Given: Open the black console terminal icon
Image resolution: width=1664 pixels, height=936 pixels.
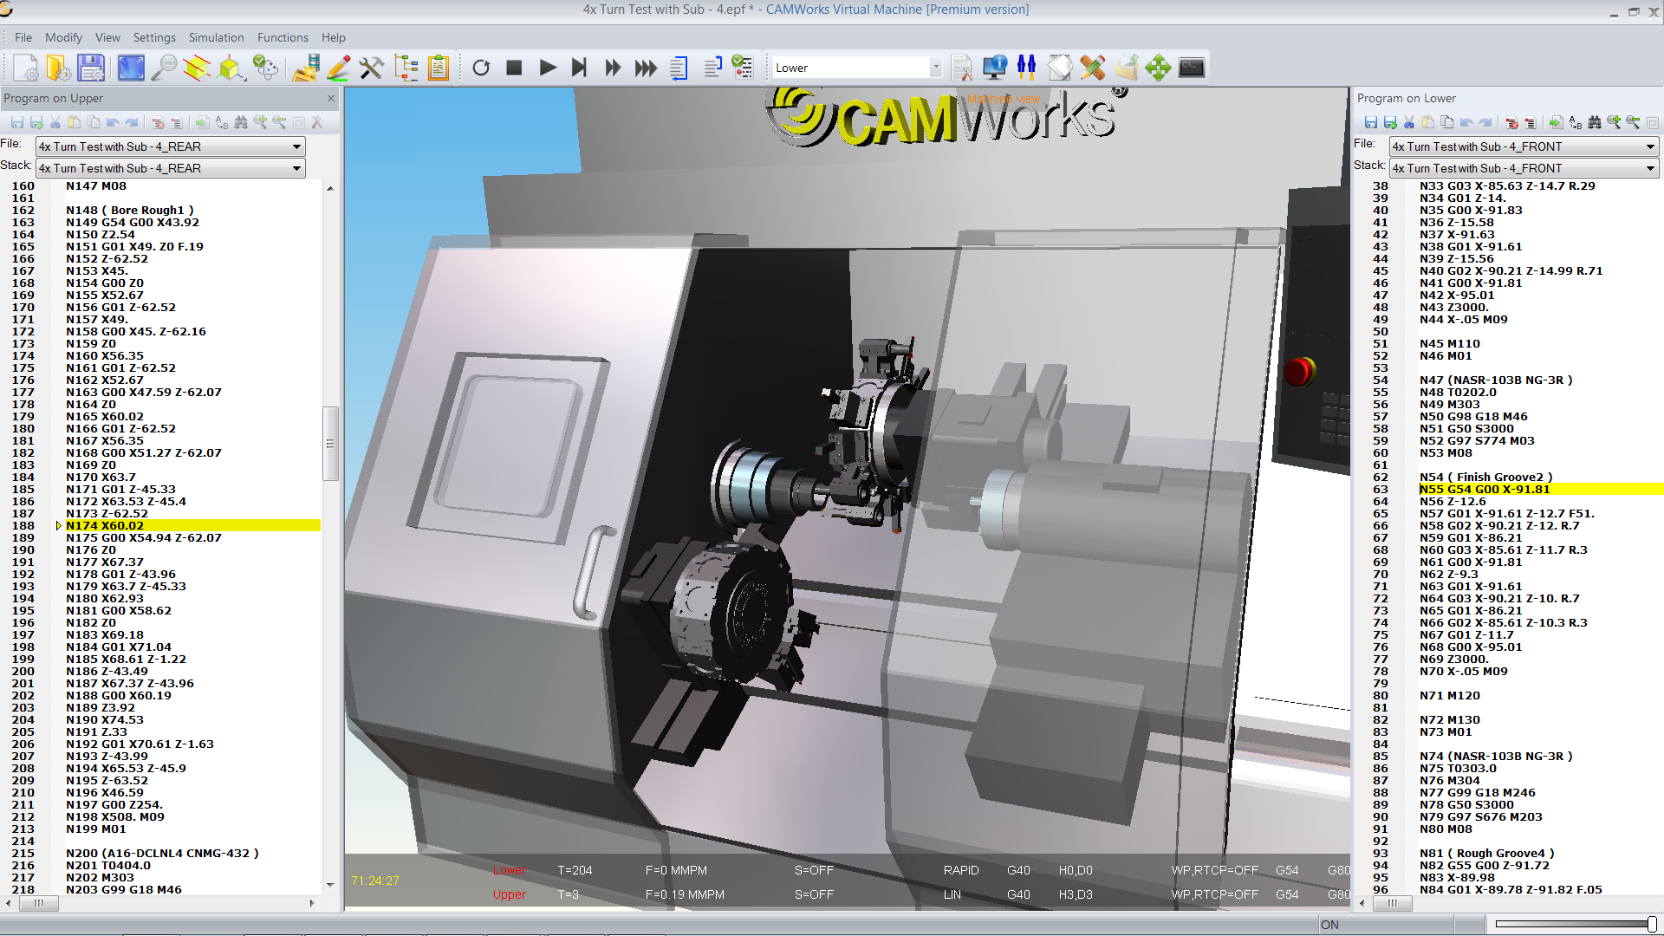Looking at the screenshot, I should pyautogui.click(x=1192, y=68).
